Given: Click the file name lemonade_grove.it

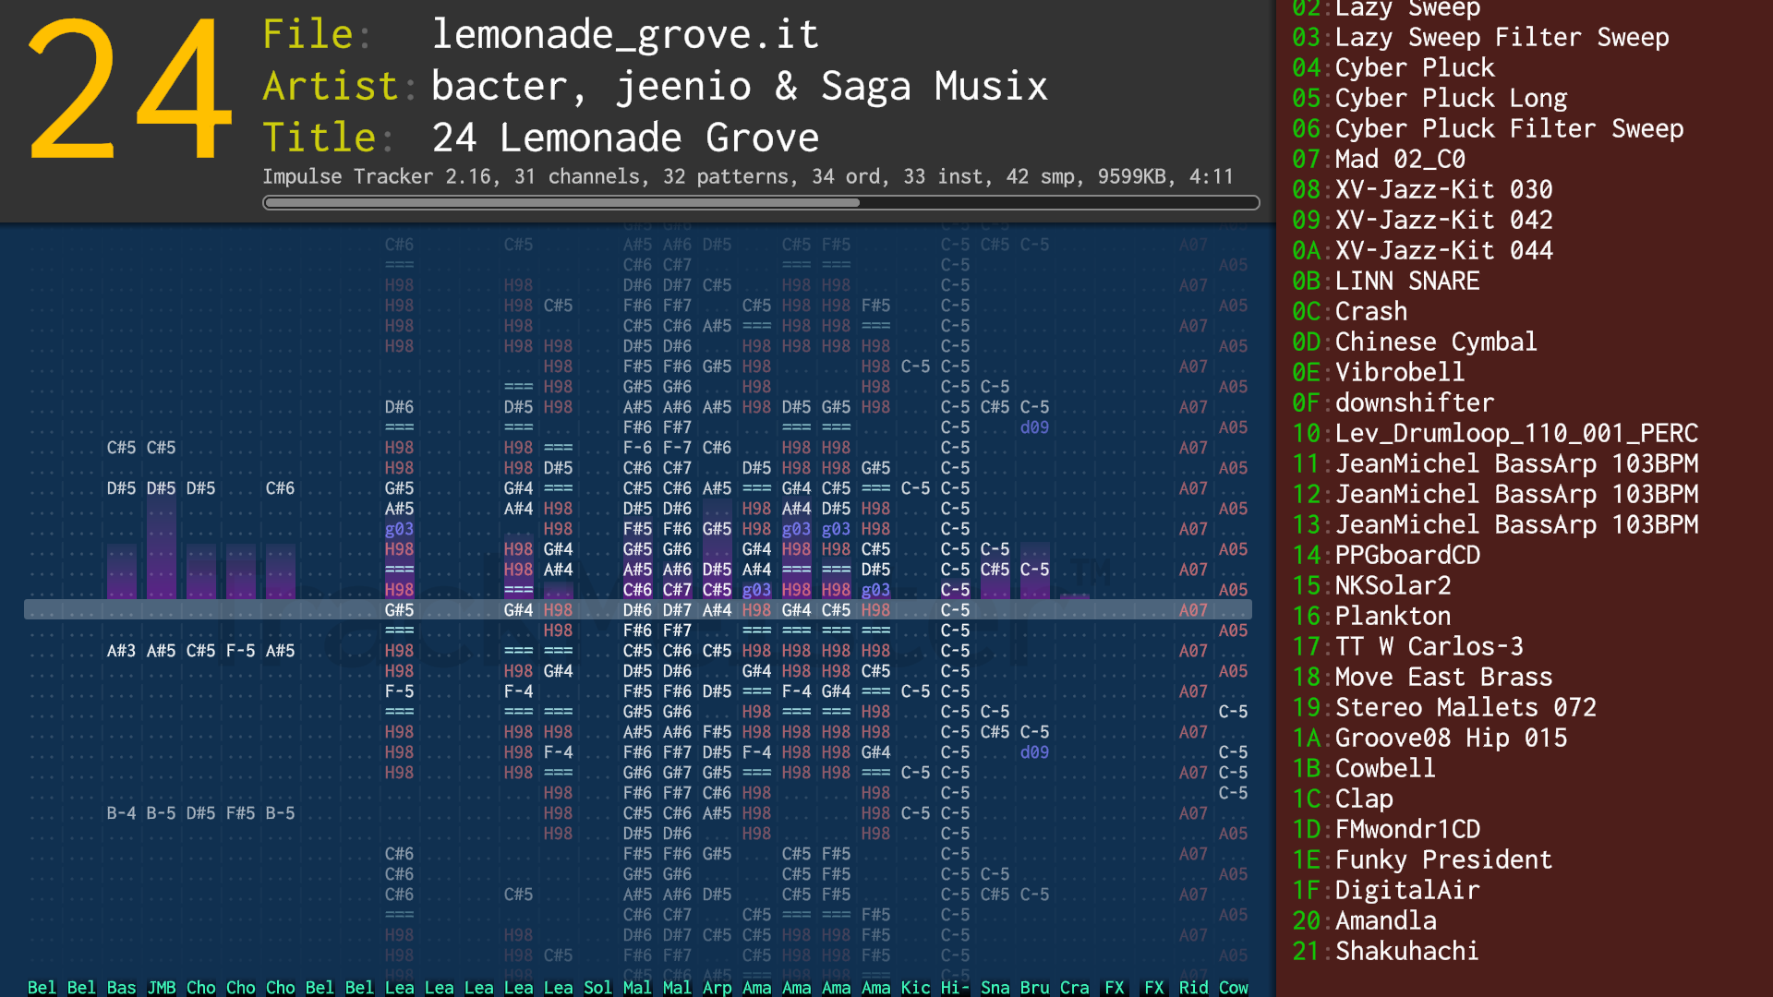Looking at the screenshot, I should (625, 35).
